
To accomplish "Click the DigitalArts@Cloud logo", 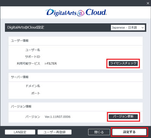I will pyautogui.click(x=76, y=12).
